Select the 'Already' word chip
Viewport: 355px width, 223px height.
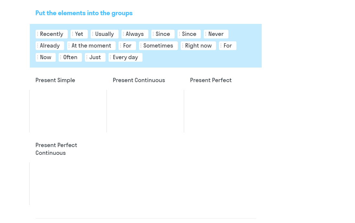pyautogui.click(x=50, y=46)
